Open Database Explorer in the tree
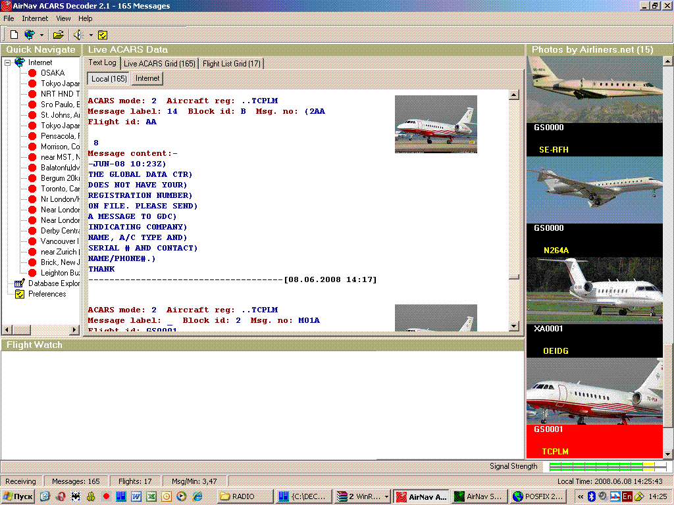 pyautogui.click(x=54, y=283)
